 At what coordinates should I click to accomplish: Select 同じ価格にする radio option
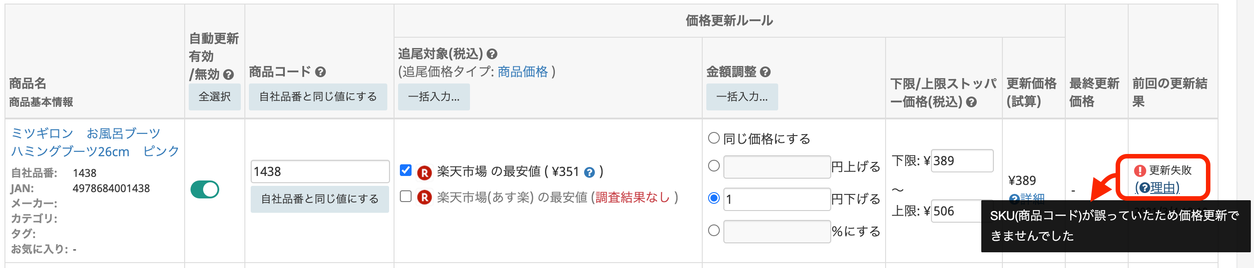[x=713, y=138]
